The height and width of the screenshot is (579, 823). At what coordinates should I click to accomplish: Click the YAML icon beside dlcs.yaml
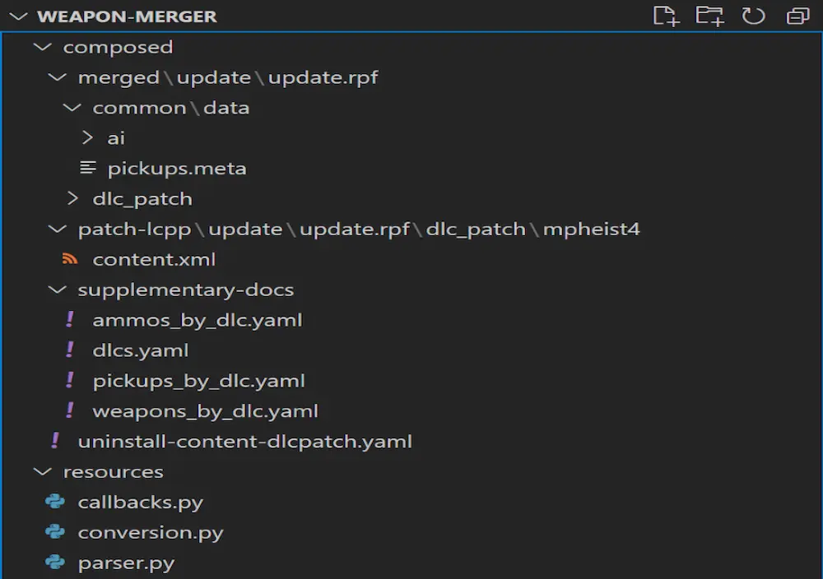coord(70,350)
